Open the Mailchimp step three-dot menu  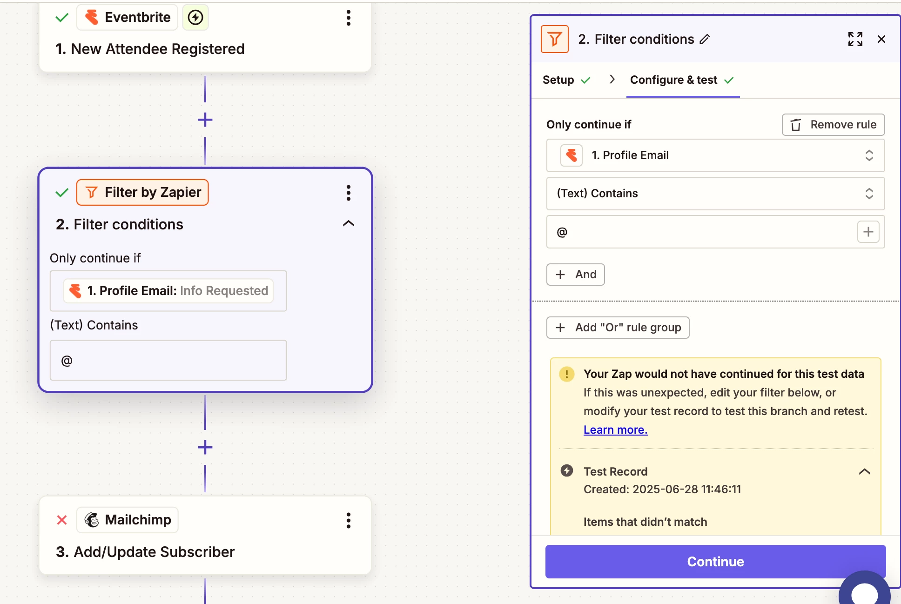pos(348,520)
